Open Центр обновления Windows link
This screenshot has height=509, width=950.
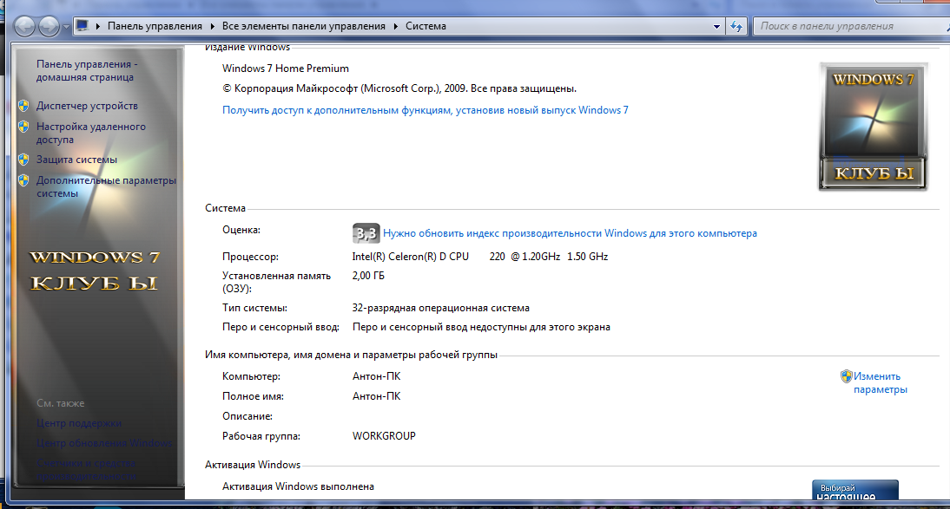click(104, 443)
